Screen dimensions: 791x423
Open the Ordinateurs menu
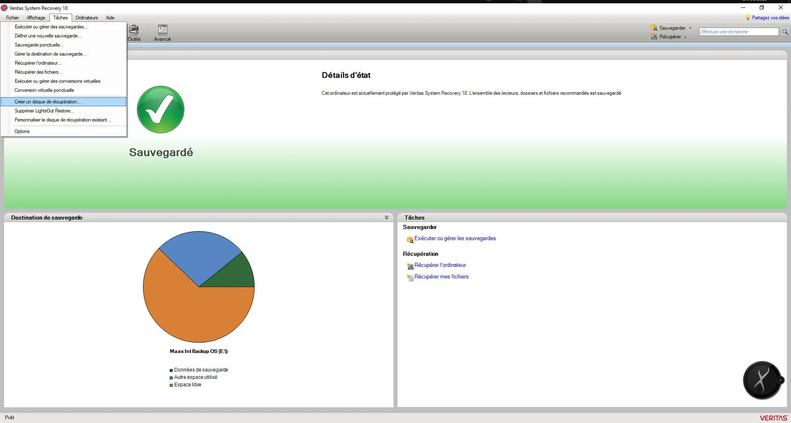pyautogui.click(x=87, y=18)
